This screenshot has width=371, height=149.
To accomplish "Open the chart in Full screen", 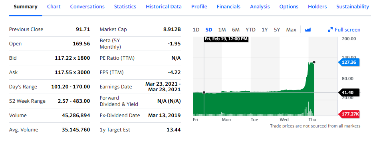I will tap(344, 30).
